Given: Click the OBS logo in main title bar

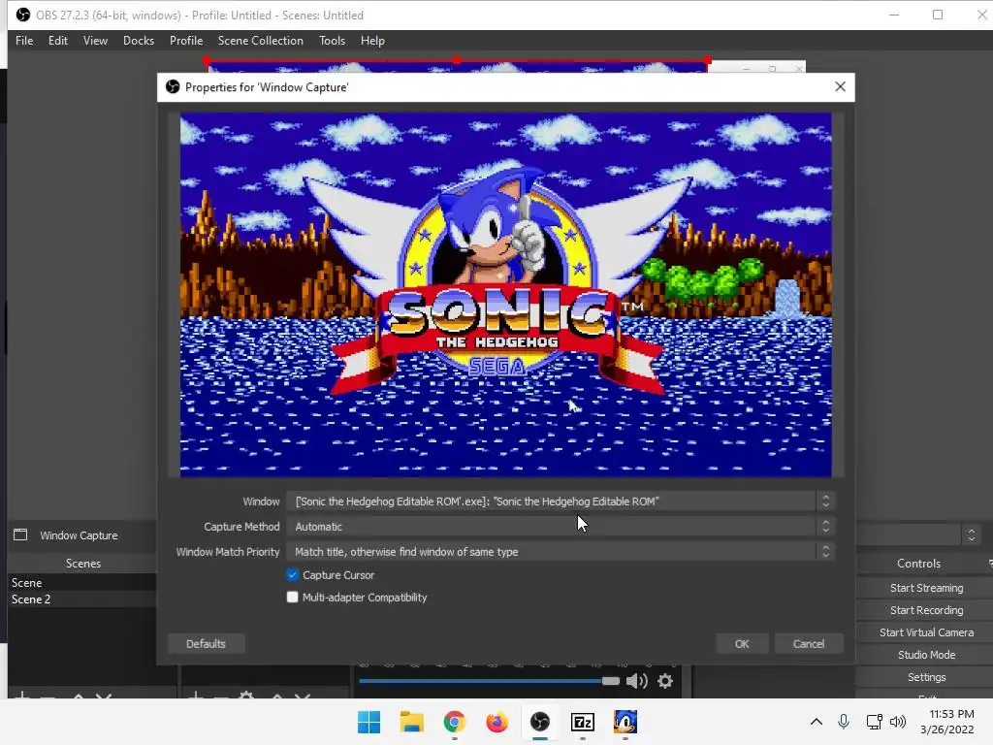Looking at the screenshot, I should click(23, 15).
